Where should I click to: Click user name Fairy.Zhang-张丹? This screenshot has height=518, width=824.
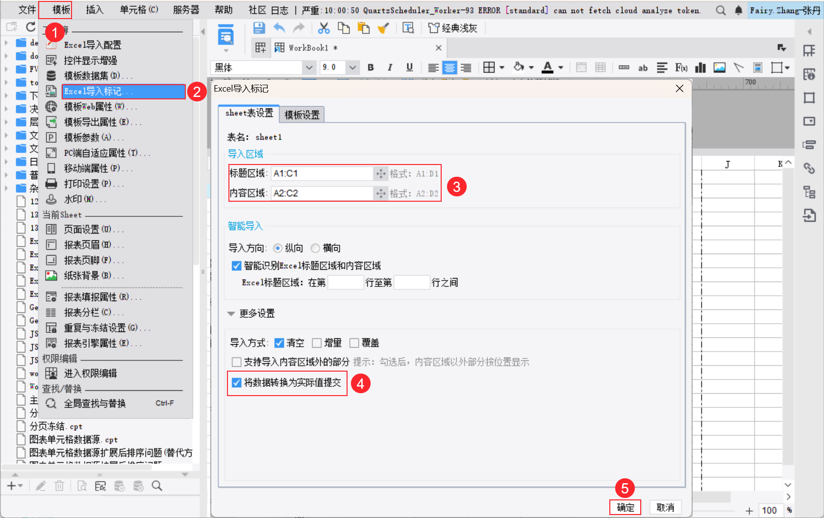[785, 10]
